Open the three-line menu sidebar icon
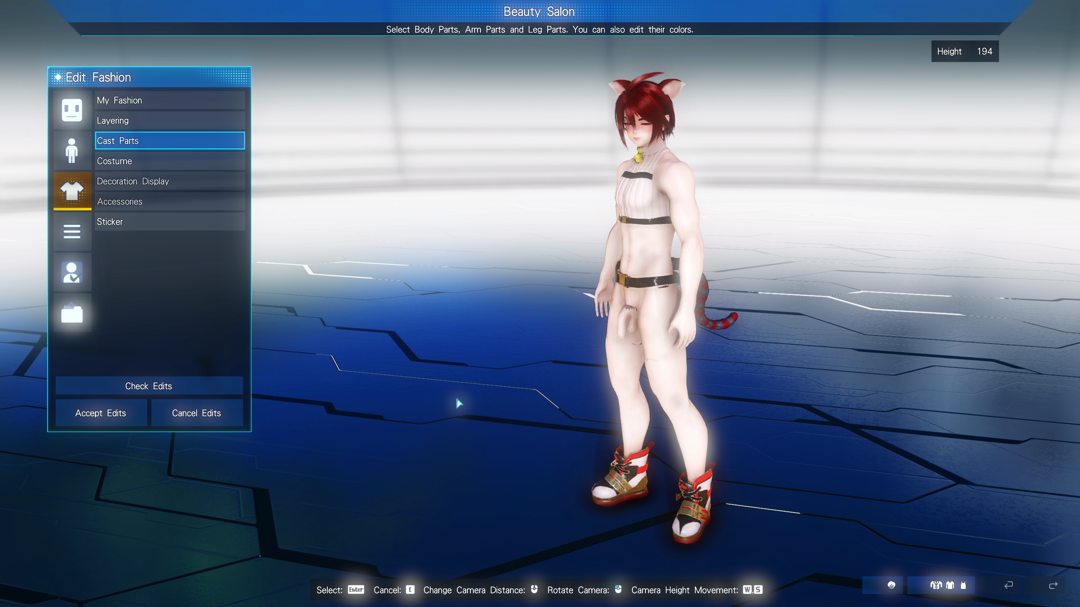 (72, 231)
